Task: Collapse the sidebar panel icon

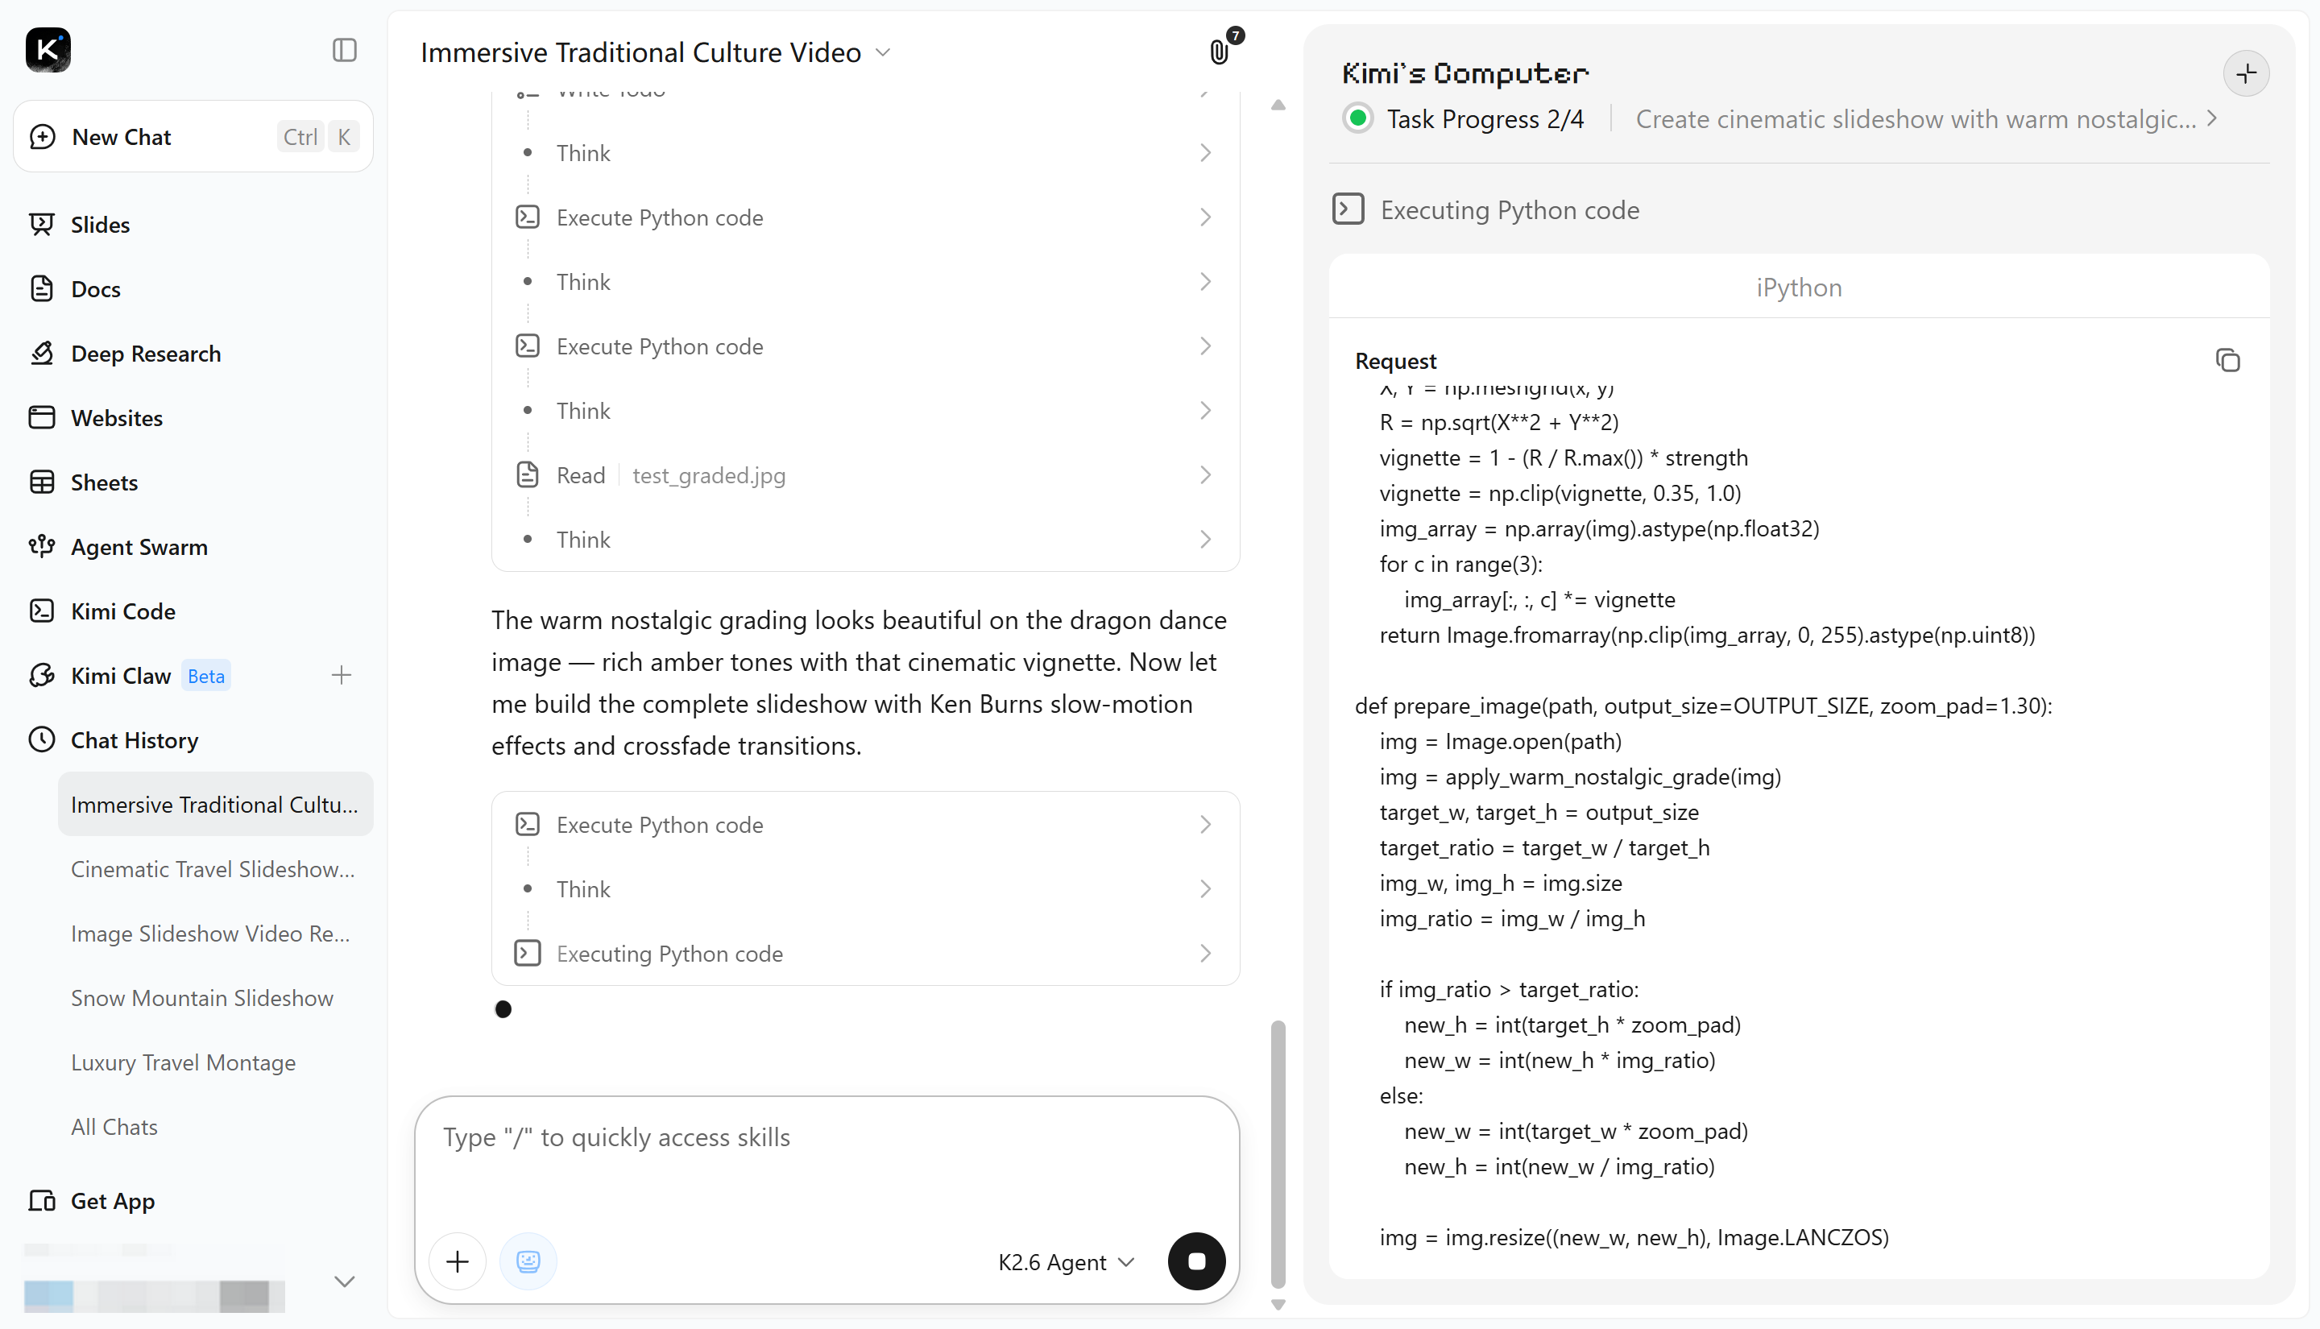Action: pos(344,50)
